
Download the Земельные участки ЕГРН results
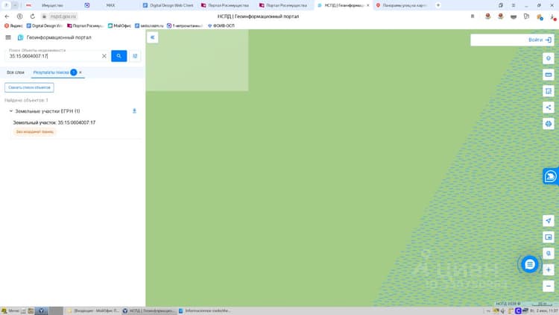click(134, 111)
